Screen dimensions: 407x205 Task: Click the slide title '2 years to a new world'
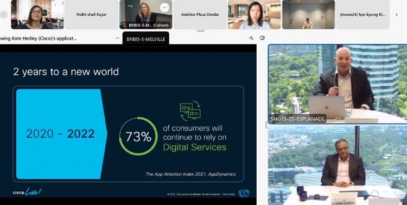(x=66, y=72)
